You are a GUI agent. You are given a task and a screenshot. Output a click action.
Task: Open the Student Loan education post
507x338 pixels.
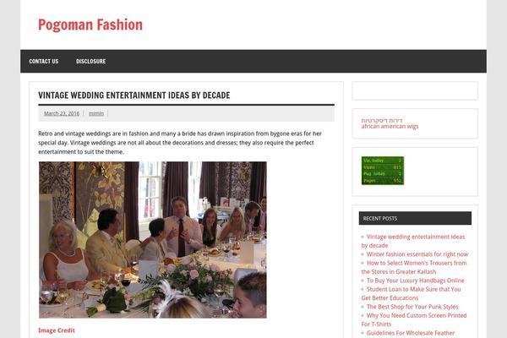411,293
